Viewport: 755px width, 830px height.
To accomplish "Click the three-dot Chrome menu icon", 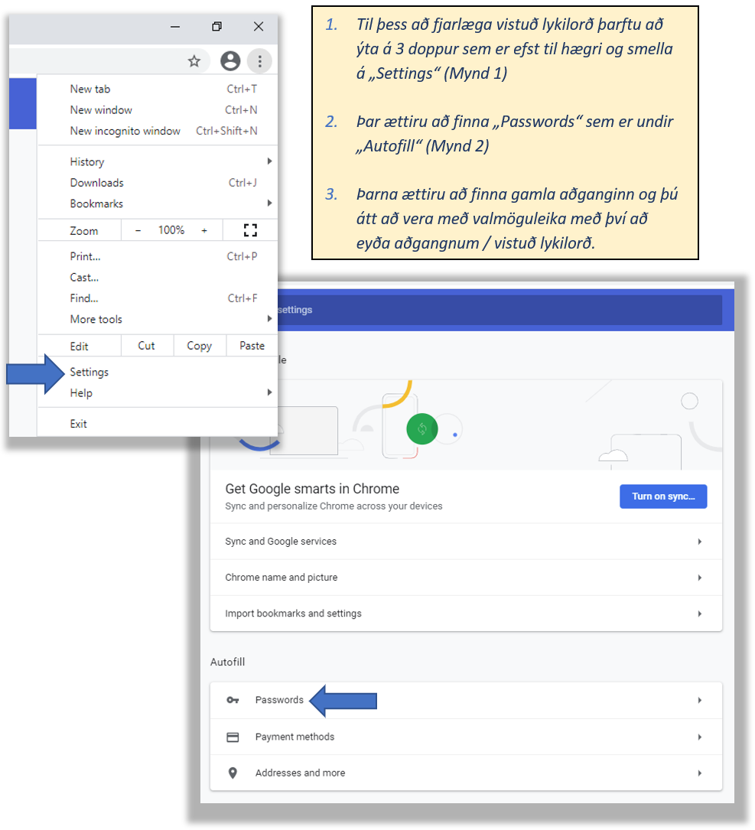I will click(x=260, y=61).
